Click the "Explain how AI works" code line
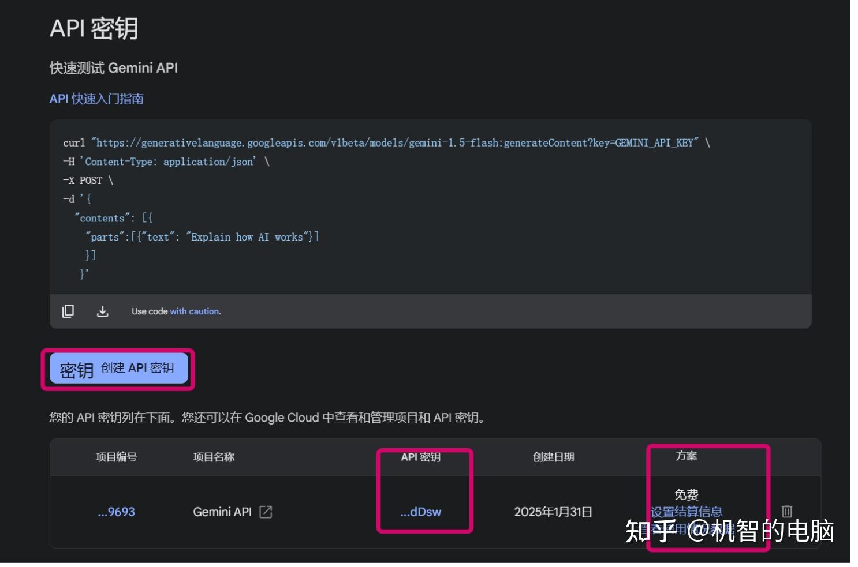Image resolution: width=858 pixels, height=567 pixels. pos(202,237)
